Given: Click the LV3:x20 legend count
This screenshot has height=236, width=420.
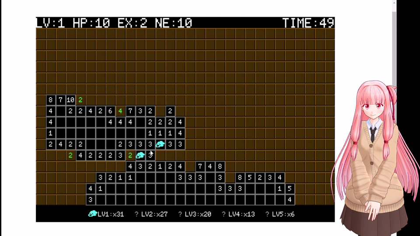Looking at the screenshot, I should [198, 214].
